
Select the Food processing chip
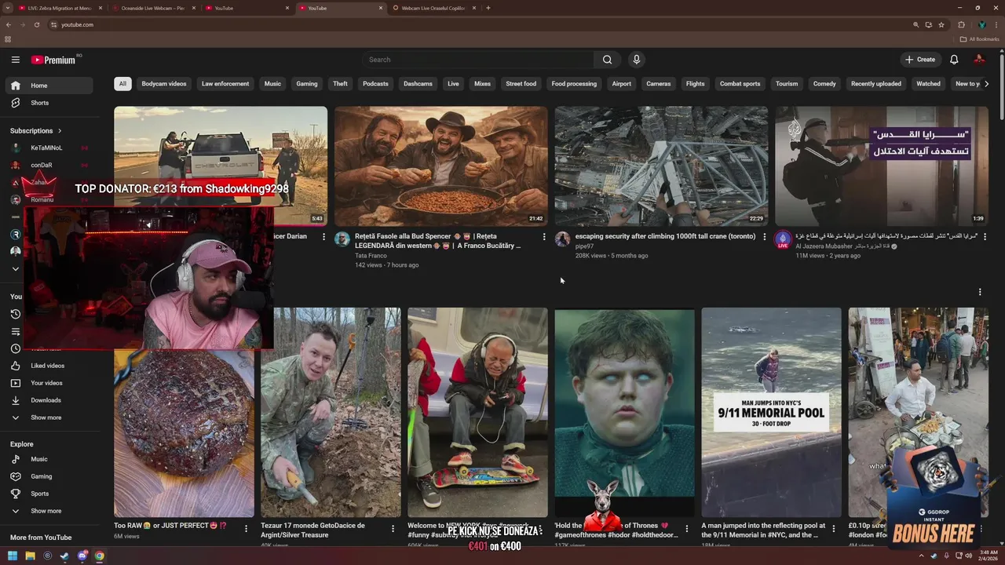[574, 84]
